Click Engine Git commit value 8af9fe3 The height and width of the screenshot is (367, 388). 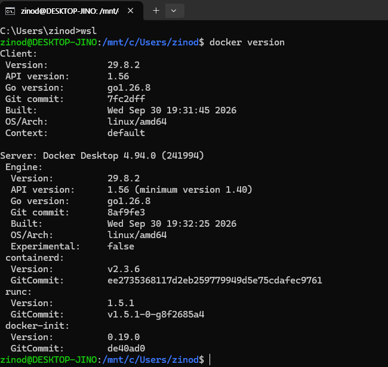pyautogui.click(x=126, y=212)
